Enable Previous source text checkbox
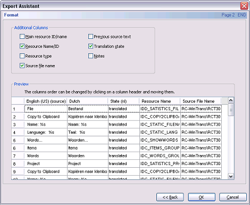Screen dimensions: 250x205 90,37
